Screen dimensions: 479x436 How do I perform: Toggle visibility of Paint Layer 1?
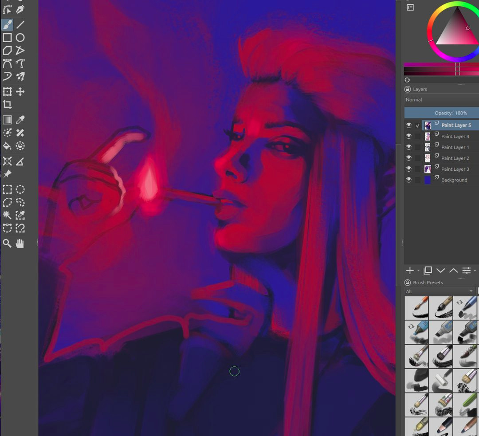tap(409, 147)
